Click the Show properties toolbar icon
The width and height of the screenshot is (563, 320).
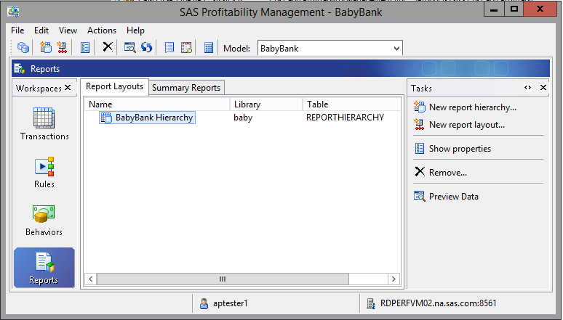pos(85,48)
